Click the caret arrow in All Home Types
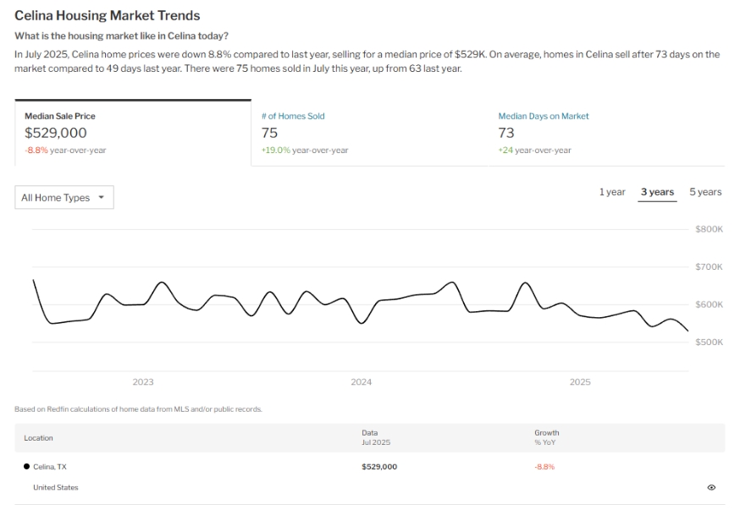 click(102, 197)
